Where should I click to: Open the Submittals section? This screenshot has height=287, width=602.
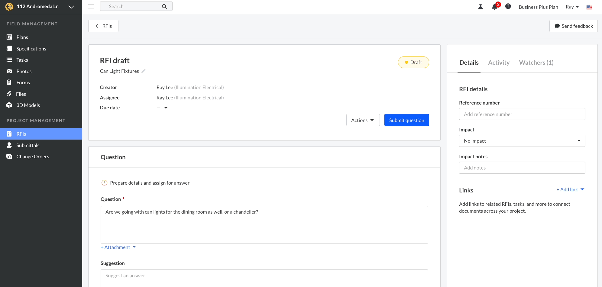[x=28, y=145]
